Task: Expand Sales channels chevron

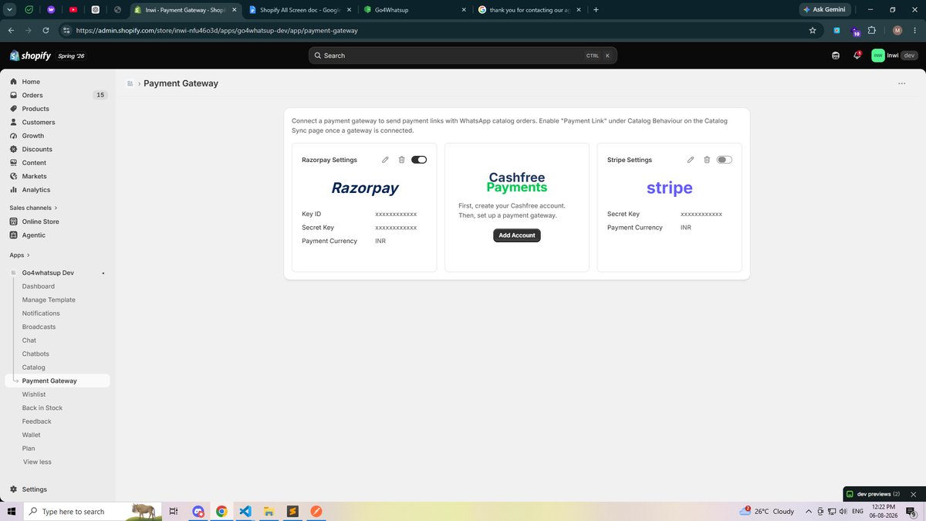Action: click(56, 208)
